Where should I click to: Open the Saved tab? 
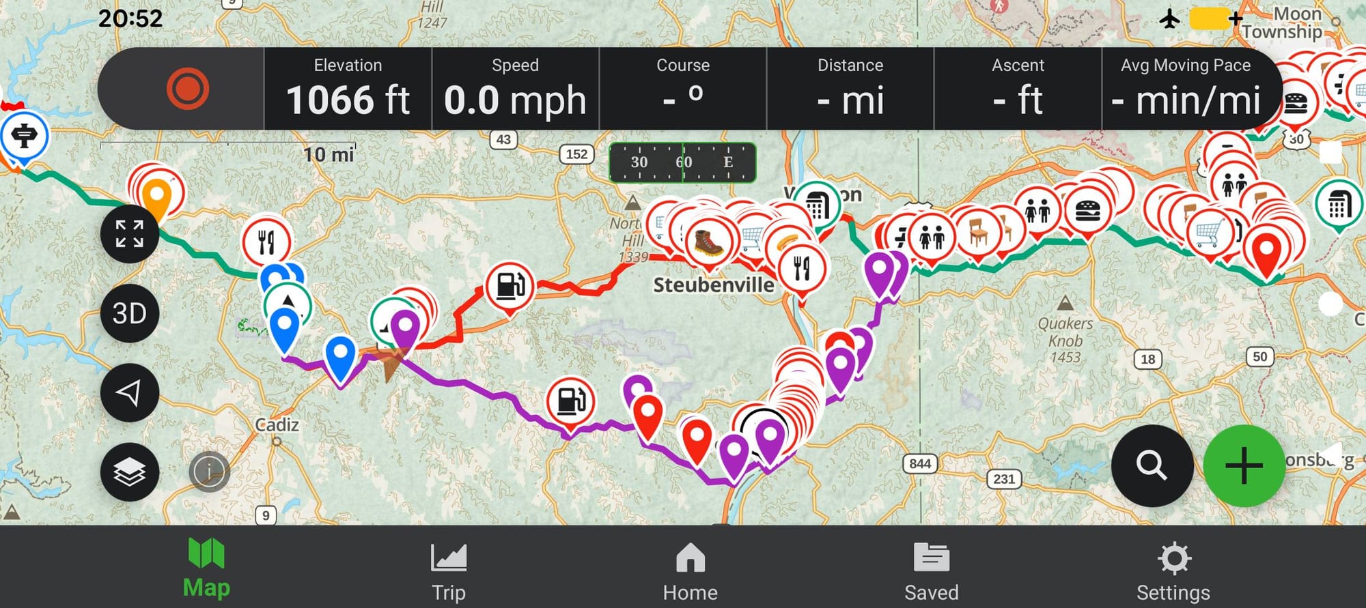(x=932, y=573)
